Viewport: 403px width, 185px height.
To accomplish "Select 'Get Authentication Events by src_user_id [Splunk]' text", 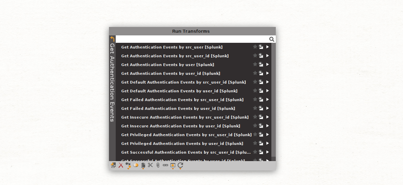I will [175, 56].
